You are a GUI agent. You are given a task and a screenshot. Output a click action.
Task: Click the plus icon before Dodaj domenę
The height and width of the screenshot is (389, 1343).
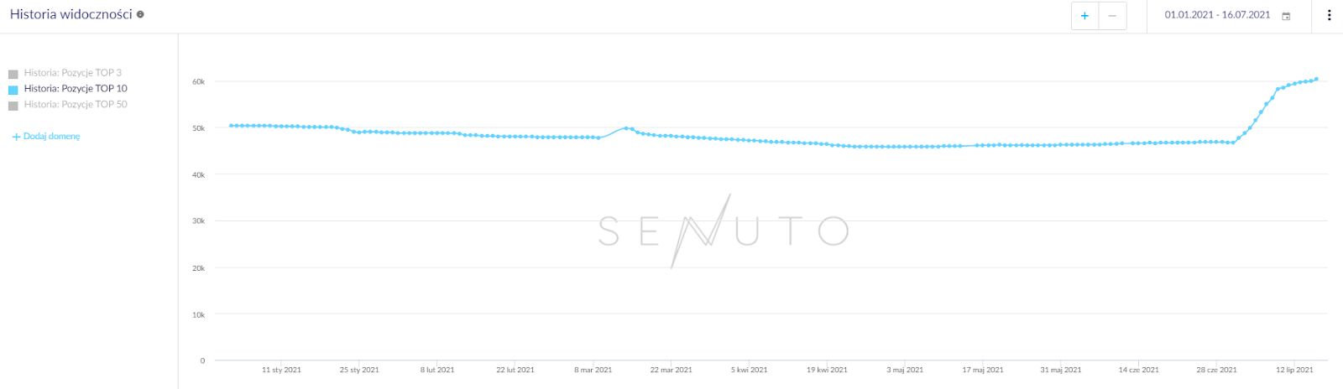(16, 137)
